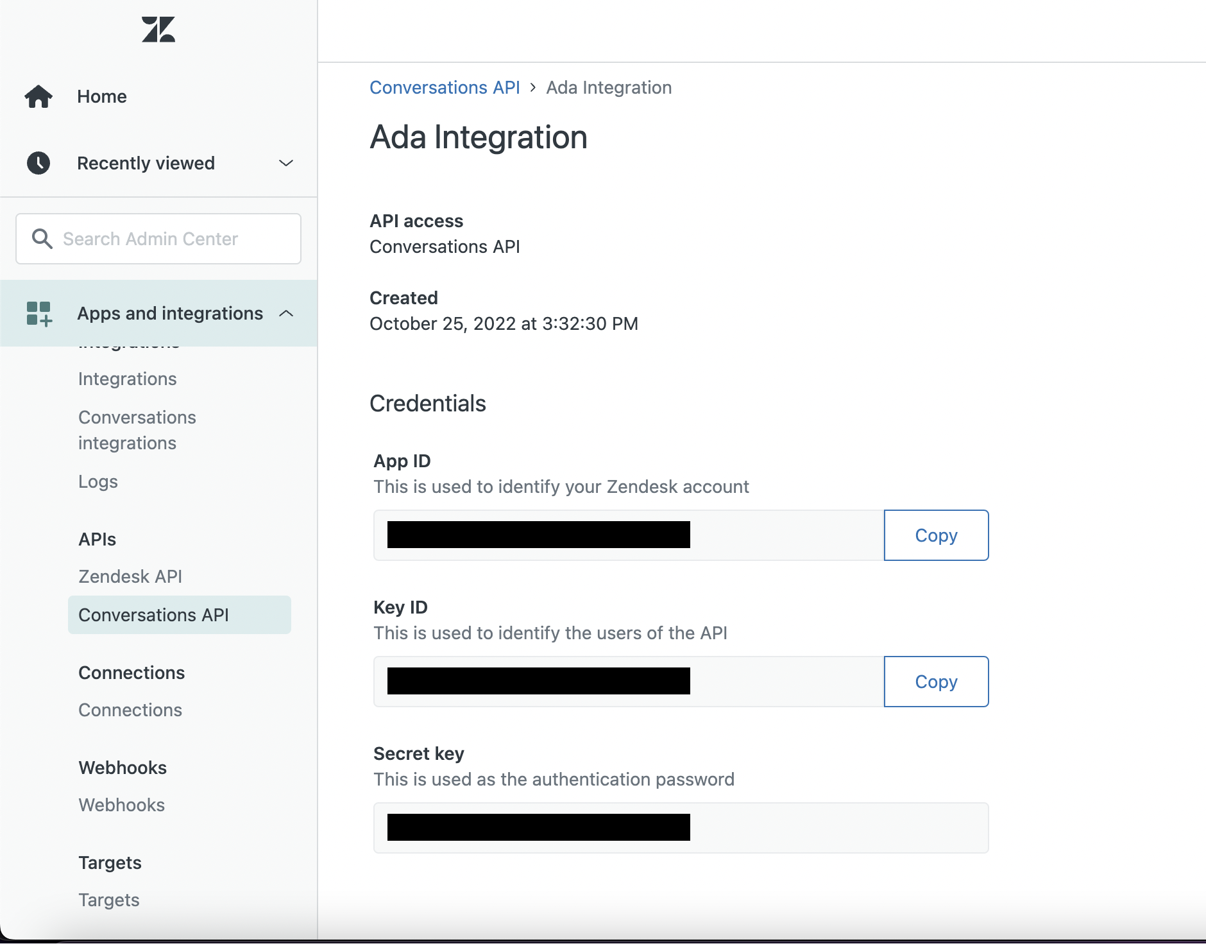Navigate to Conversations integrations
Screen dimensions: 1206x946
pyautogui.click(x=137, y=430)
